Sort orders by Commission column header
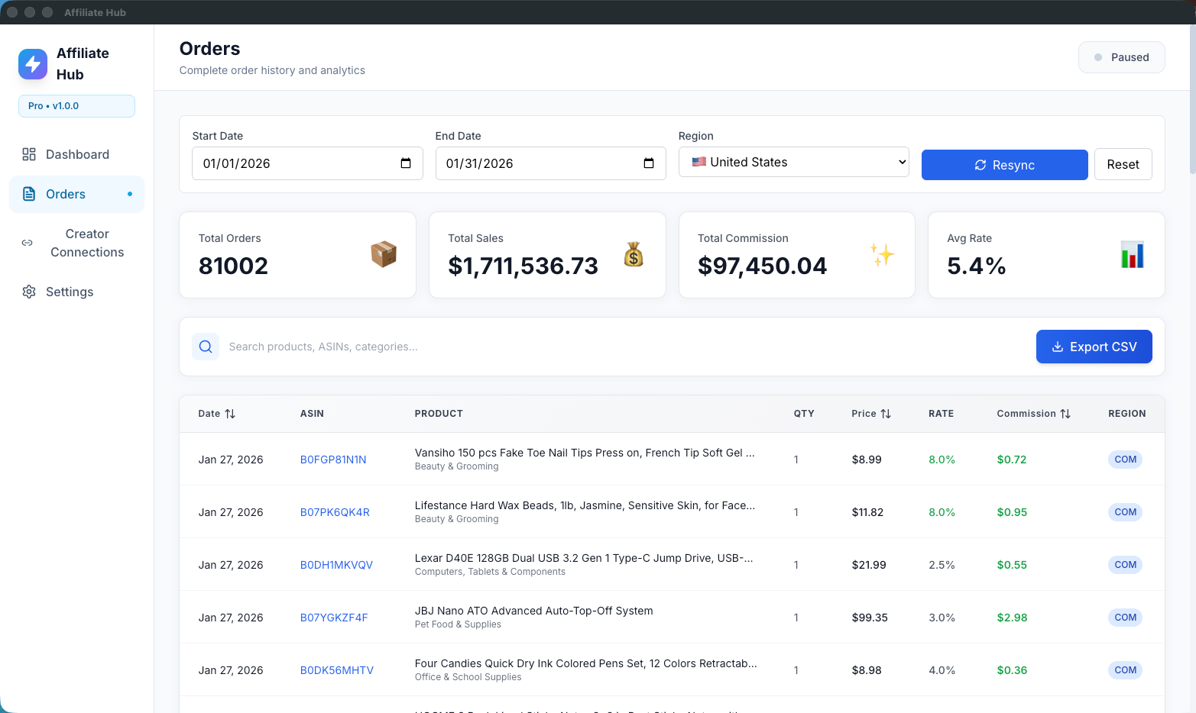 coord(1033,414)
